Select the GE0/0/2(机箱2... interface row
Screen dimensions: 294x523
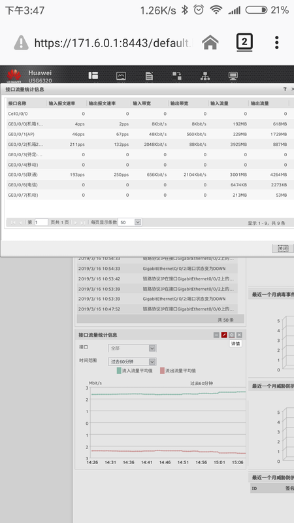coord(150,144)
